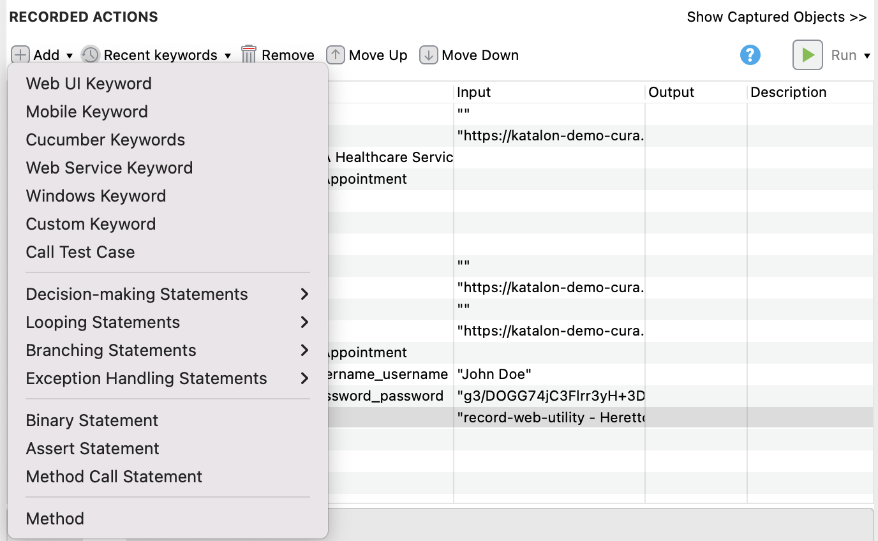The width and height of the screenshot is (878, 541).
Task: Click the Show Captured Objects link
Action: pos(777,17)
